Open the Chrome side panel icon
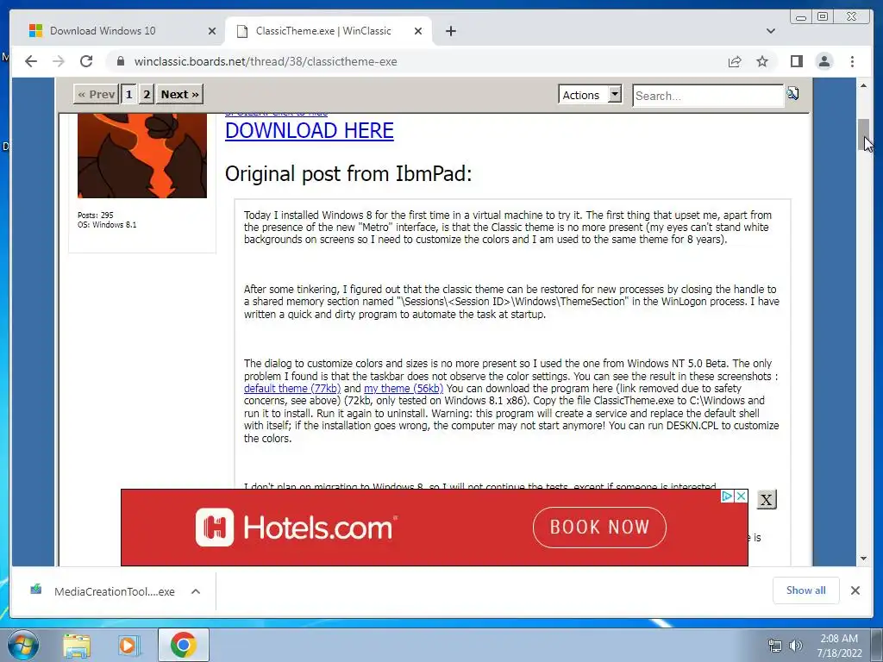 (x=796, y=61)
